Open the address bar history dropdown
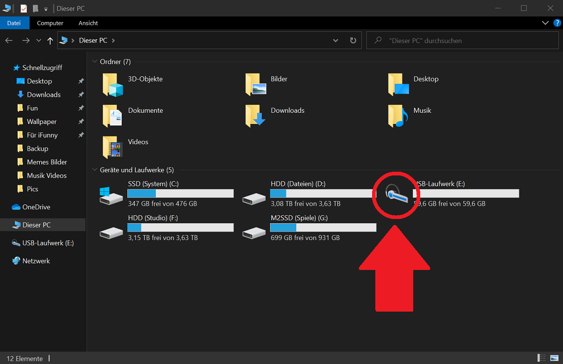563x364 pixels. pos(336,40)
